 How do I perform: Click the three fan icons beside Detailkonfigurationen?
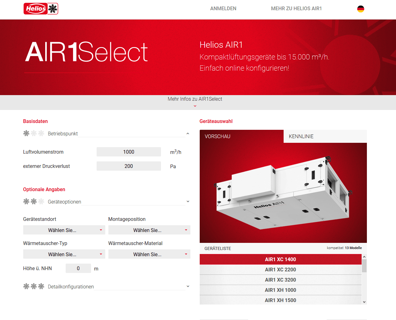[34, 286]
